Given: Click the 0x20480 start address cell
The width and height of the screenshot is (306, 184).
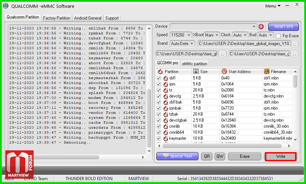Looking at the screenshot, I should 241,138.
